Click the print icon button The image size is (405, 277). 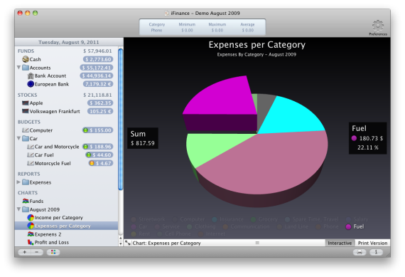[x=360, y=252]
